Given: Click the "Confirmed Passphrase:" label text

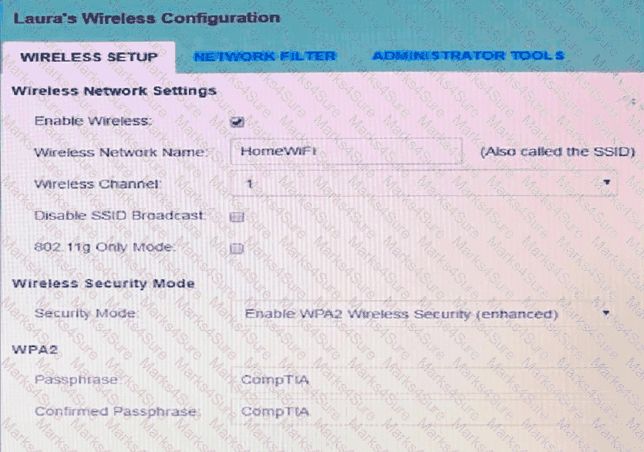Looking at the screenshot, I should (x=116, y=411).
